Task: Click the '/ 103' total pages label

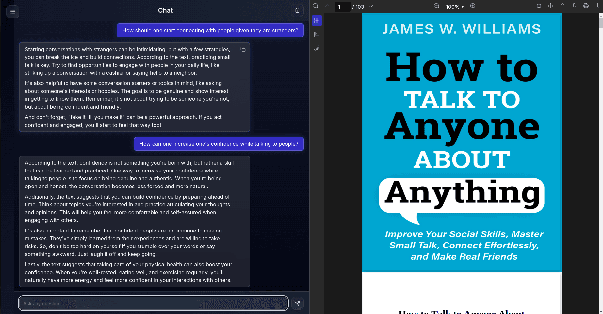Action: coord(358,7)
